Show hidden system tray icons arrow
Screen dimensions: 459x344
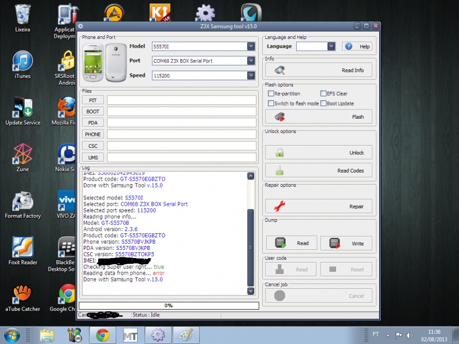(388, 335)
